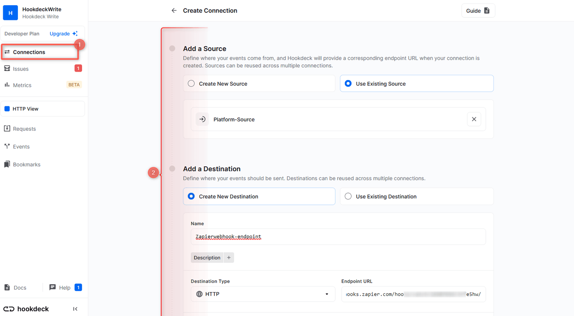
Task: Click the Upgrade link on Developer Plan
Action: [60, 33]
